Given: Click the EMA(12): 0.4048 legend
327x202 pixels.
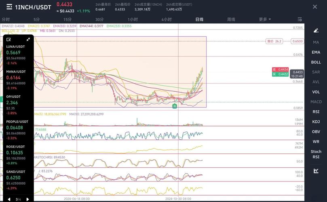Looking at the screenshot, I should 13,26.
